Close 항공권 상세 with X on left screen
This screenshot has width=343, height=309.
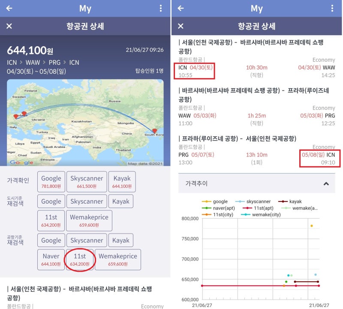[9, 26]
